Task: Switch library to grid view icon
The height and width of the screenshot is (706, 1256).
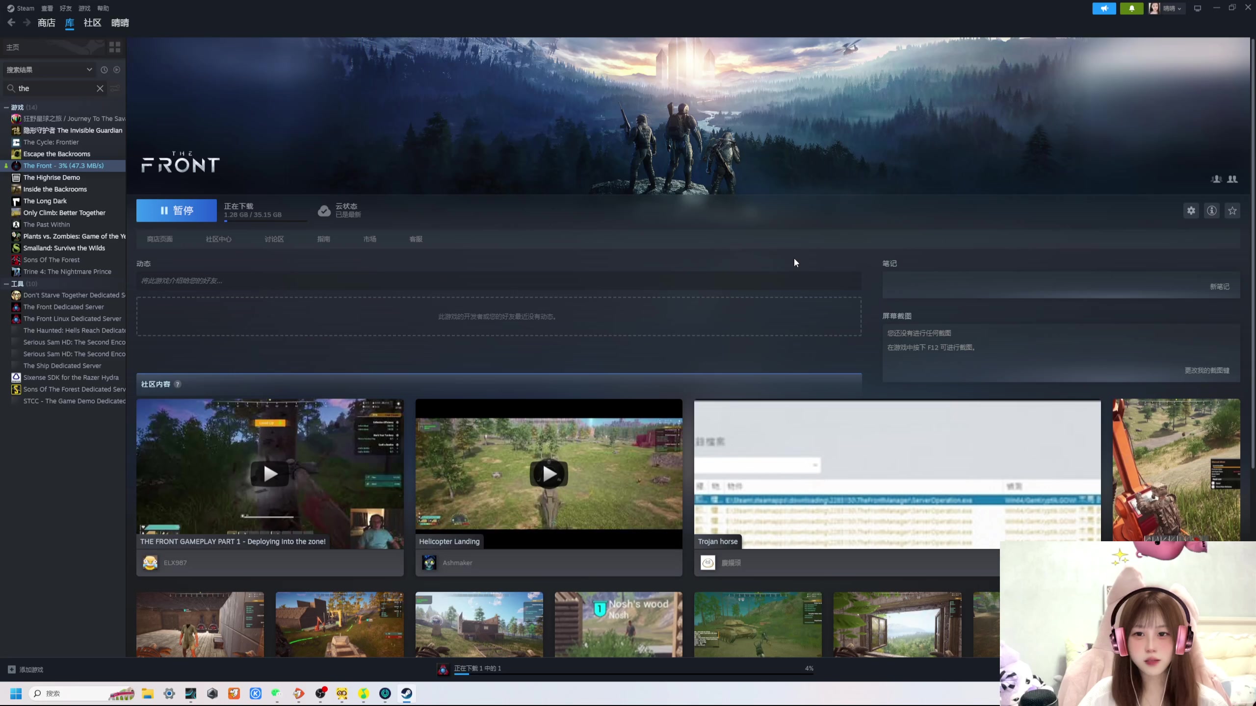Action: [x=115, y=47]
